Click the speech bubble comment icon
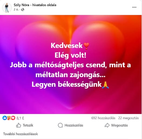 60,125
